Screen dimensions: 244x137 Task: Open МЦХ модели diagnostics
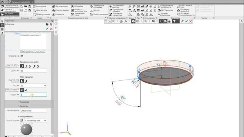165,10
